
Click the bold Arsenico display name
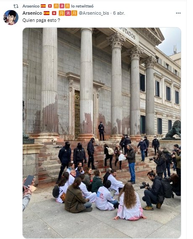click(32, 13)
